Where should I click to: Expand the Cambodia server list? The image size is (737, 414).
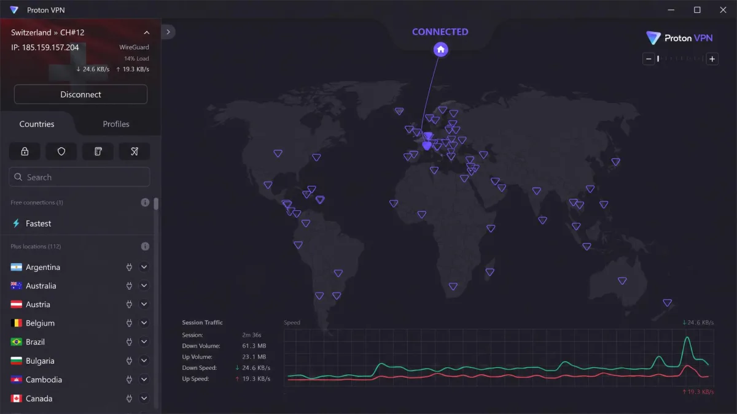click(144, 380)
